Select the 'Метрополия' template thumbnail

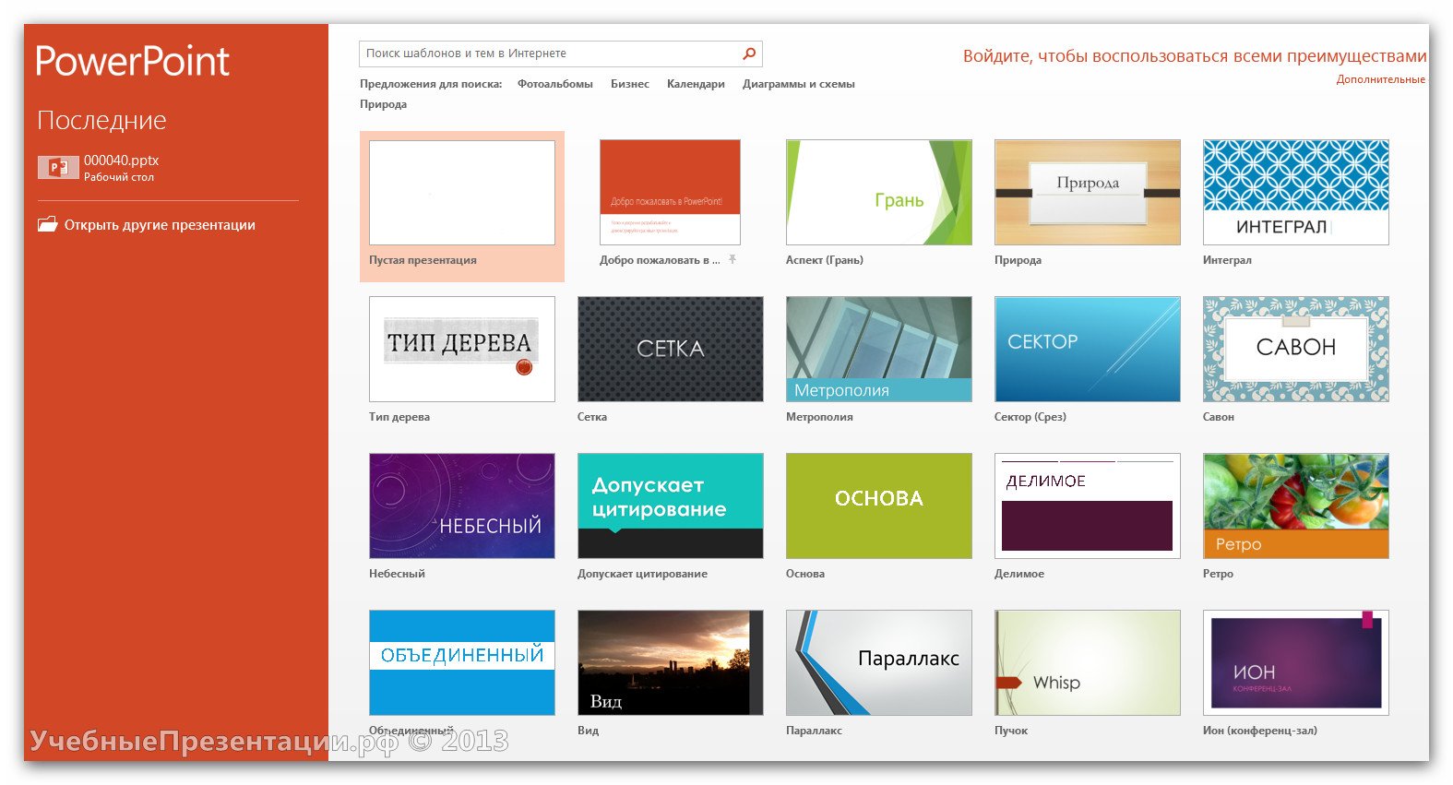point(879,350)
